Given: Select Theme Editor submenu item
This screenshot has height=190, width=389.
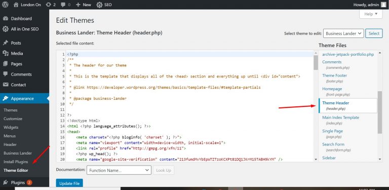Looking at the screenshot, I should click(16, 170).
